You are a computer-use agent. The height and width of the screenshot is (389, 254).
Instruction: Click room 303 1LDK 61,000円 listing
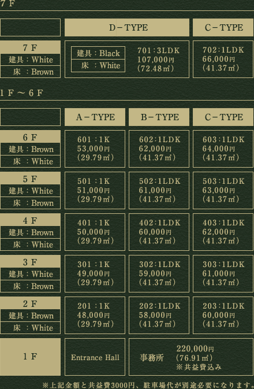223,273
